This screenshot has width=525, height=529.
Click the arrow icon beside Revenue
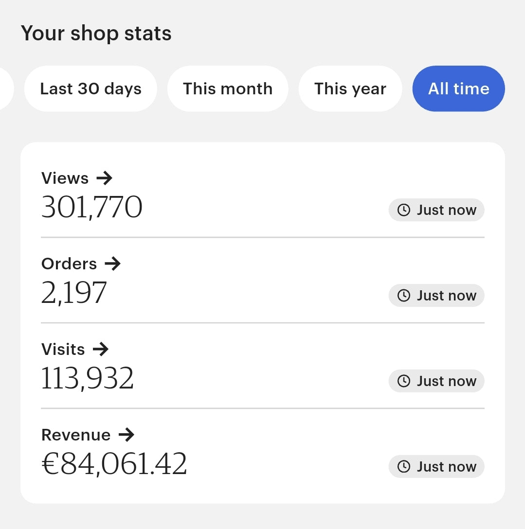tap(126, 435)
